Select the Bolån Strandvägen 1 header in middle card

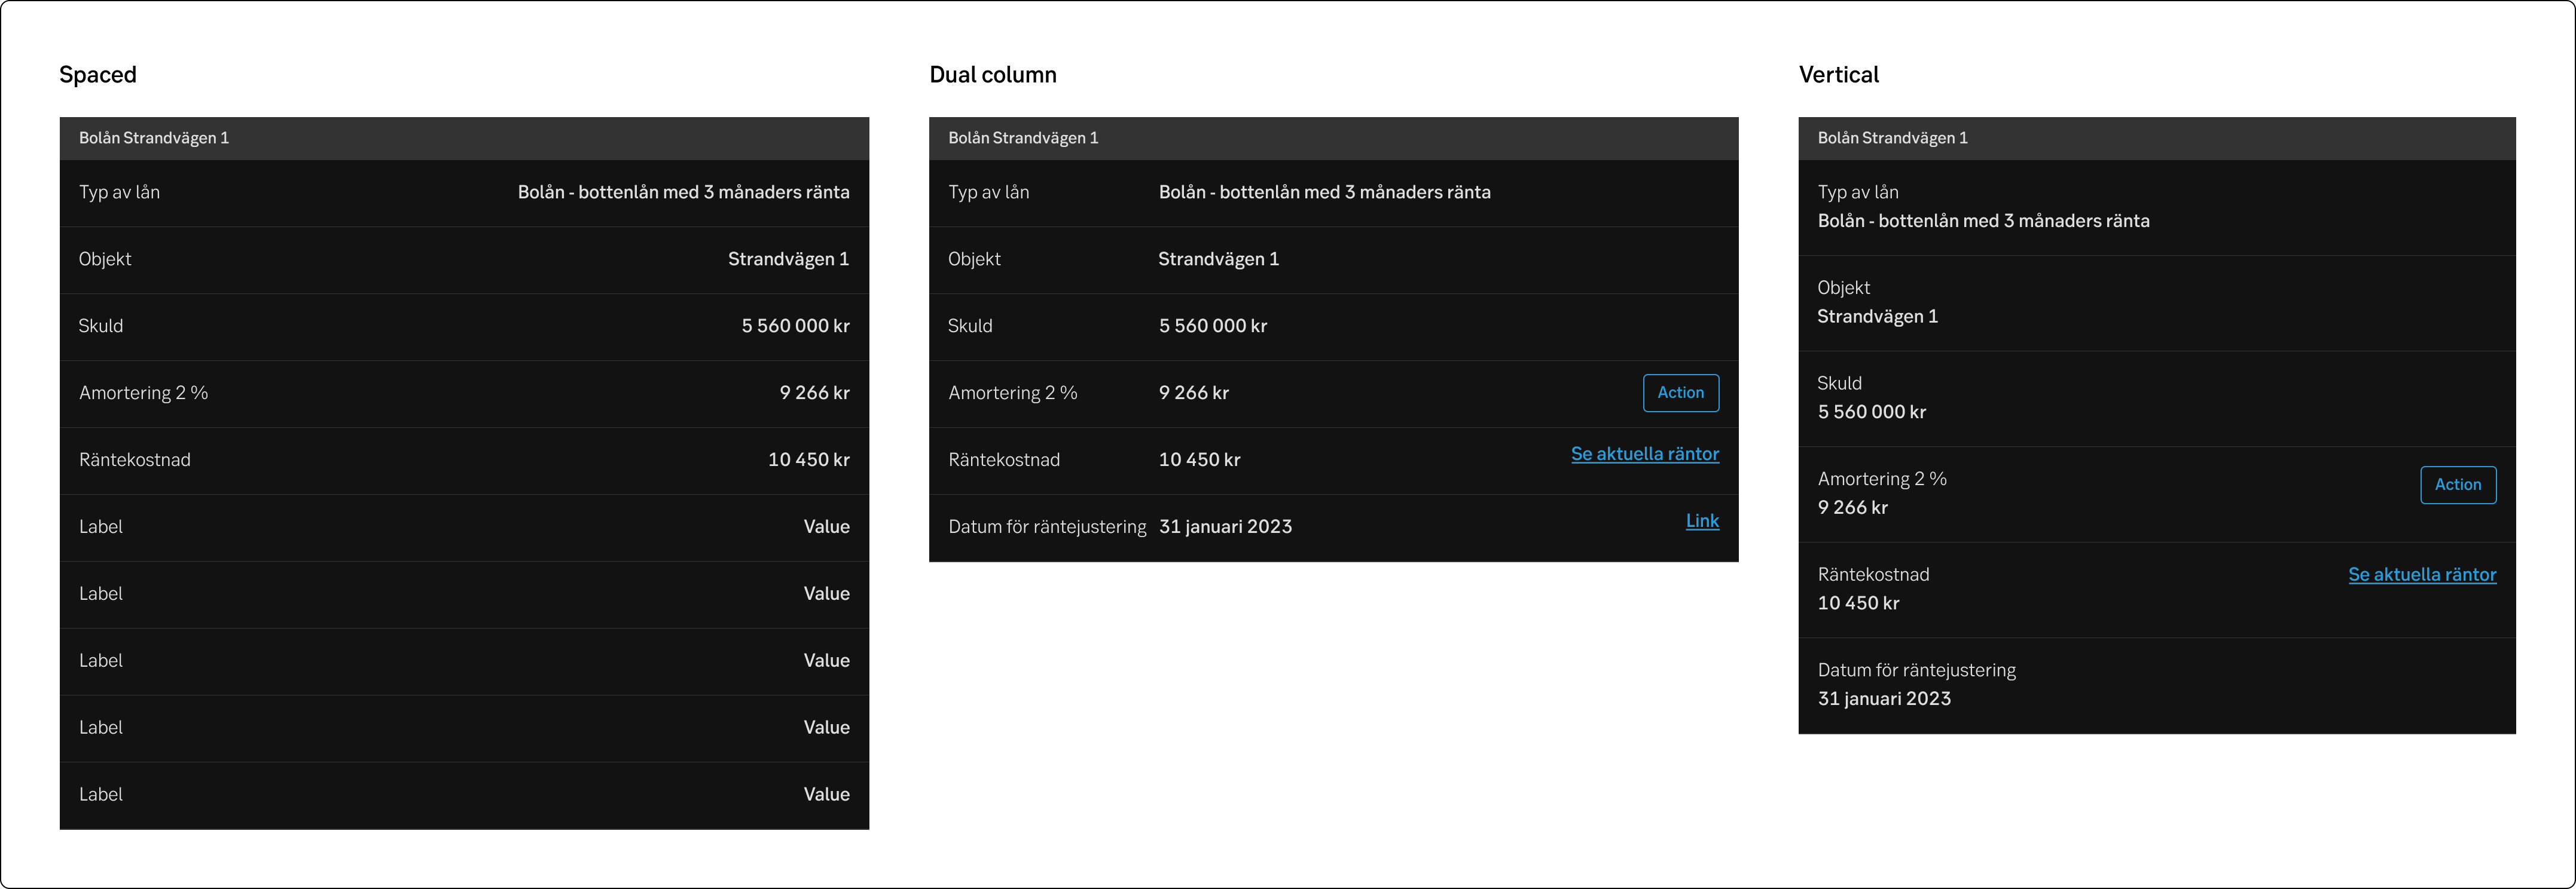pos(1023,138)
